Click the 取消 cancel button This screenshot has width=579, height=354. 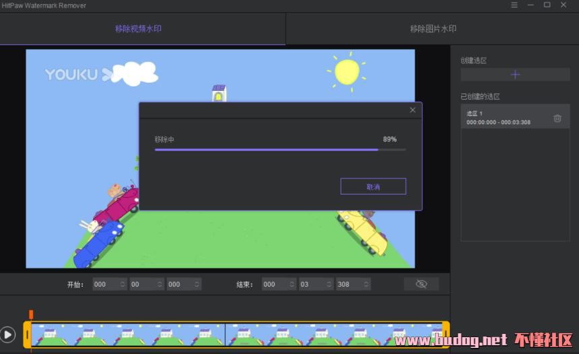tap(373, 186)
